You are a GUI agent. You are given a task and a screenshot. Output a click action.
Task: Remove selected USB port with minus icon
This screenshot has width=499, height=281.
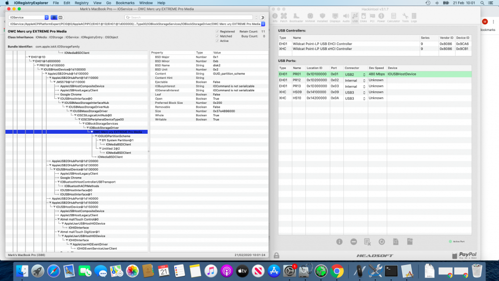353,242
